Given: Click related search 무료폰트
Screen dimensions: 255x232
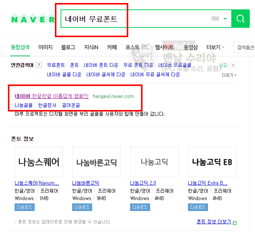Looking at the screenshot, I should coord(56,65).
